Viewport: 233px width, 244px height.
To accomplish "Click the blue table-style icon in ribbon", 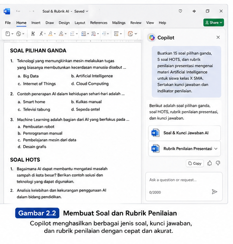I will (84, 34).
